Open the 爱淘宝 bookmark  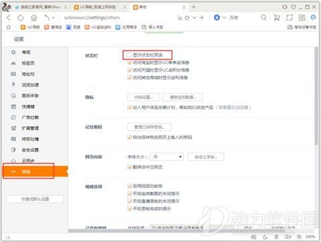click(53, 27)
